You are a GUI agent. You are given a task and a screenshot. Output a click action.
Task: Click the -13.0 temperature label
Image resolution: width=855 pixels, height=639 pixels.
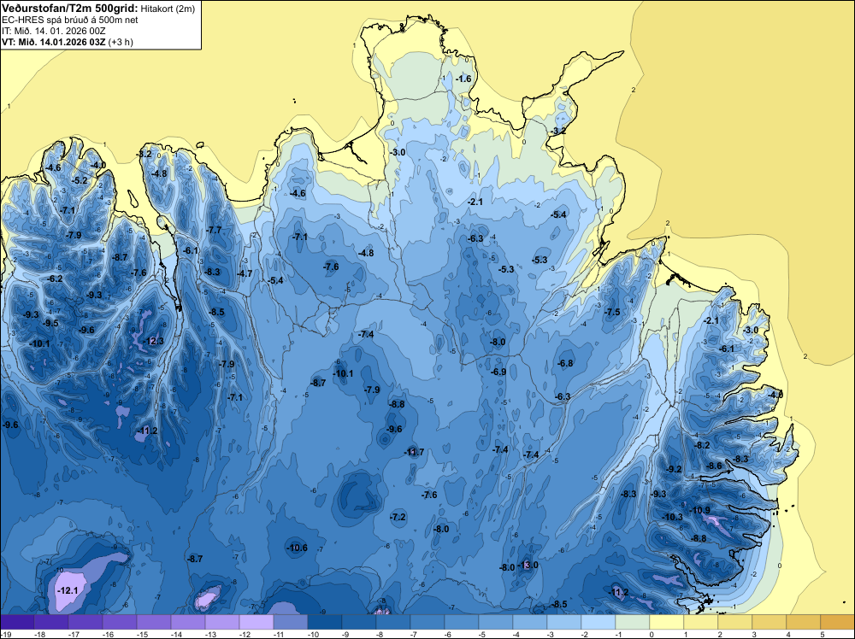528,565
